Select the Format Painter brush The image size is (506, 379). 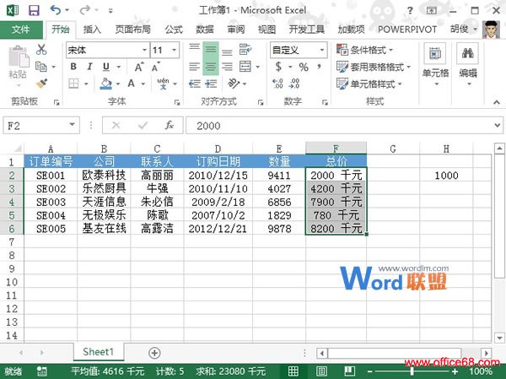[x=41, y=84]
